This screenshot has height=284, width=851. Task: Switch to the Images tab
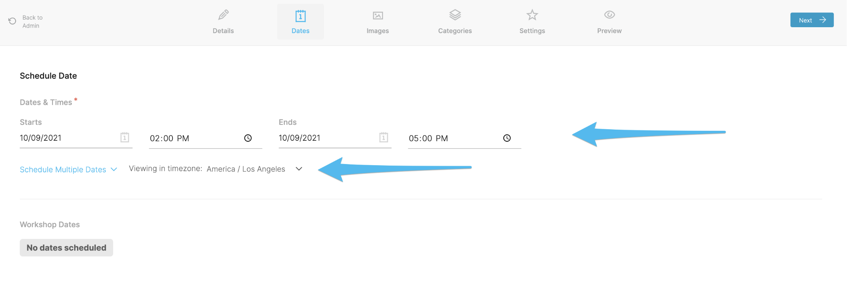click(x=378, y=22)
